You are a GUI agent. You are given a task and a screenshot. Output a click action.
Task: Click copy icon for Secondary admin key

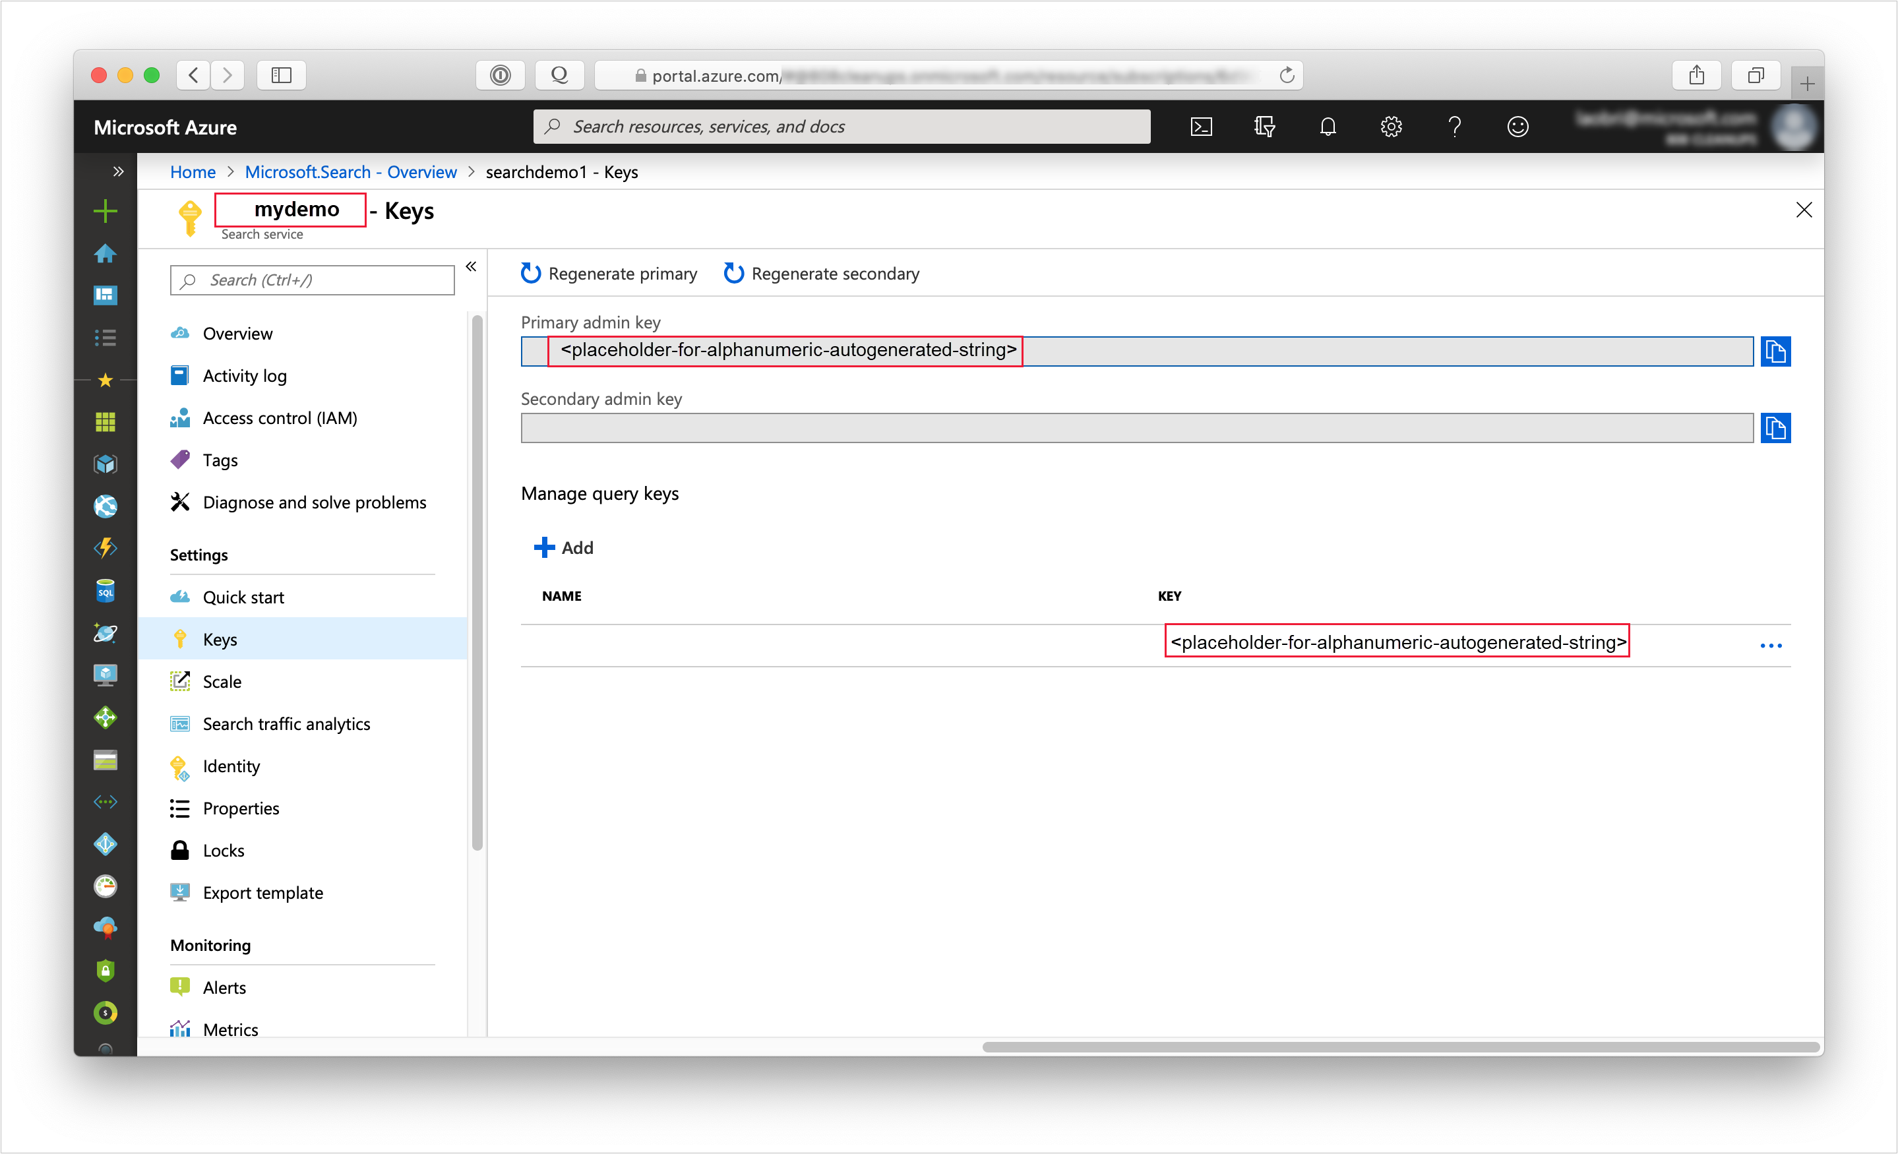click(x=1776, y=427)
